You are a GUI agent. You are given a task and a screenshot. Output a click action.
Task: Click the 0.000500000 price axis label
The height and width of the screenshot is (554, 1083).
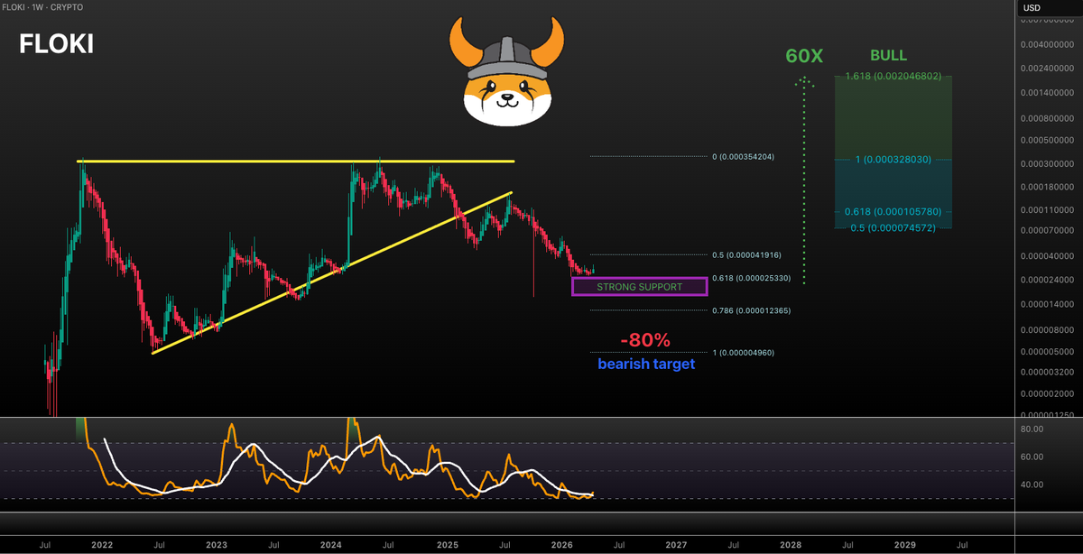[1047, 141]
